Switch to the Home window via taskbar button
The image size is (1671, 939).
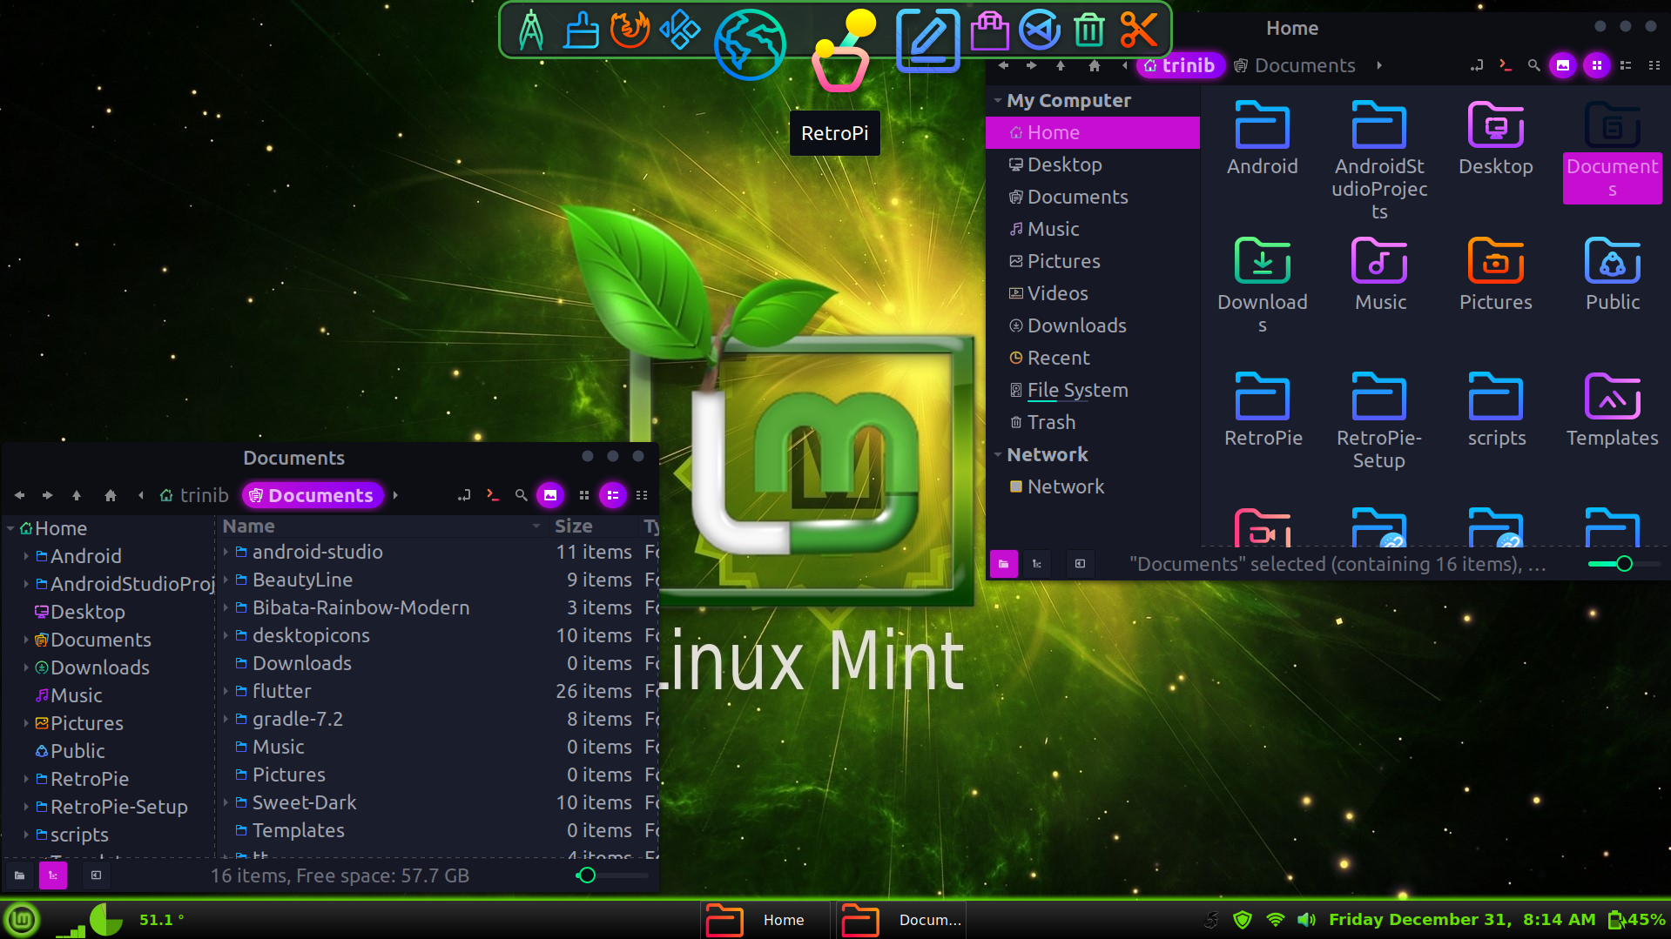pyautogui.click(x=764, y=920)
